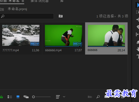This screenshot has width=139, height=102.
Task: Open the sort icons button
Action: tap(58, 97)
